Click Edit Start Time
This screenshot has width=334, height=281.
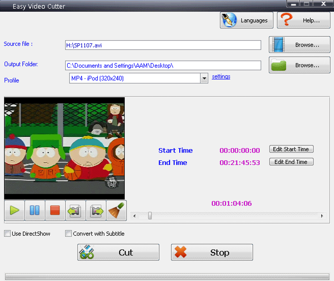291,149
